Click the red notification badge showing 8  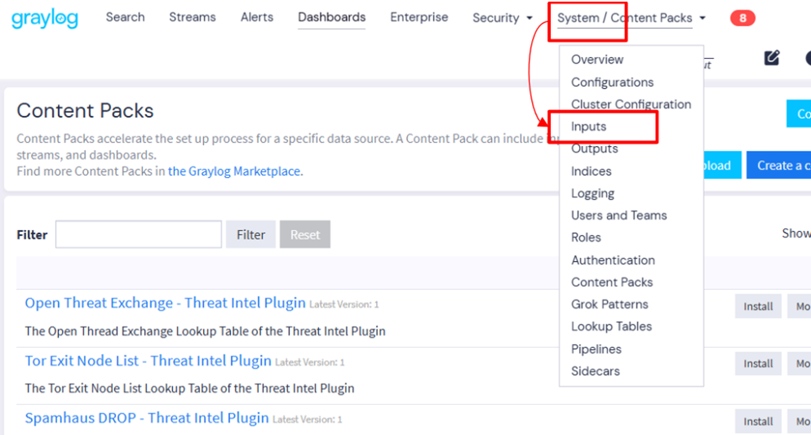tap(742, 18)
